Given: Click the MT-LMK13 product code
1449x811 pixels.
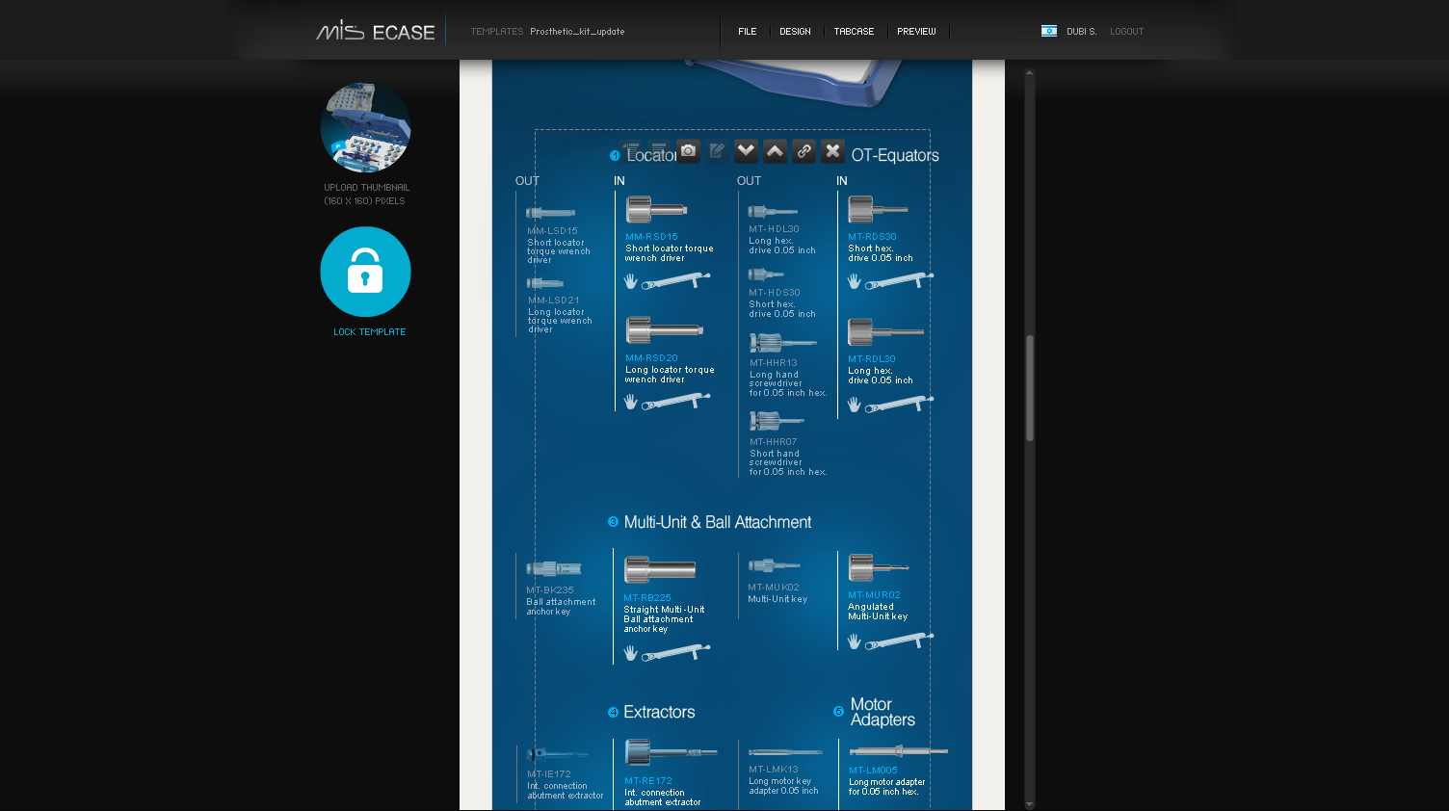Looking at the screenshot, I should (774, 770).
